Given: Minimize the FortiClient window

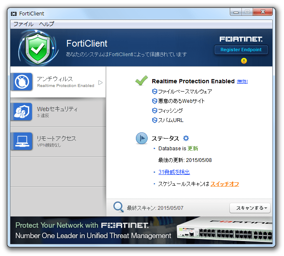Looking at the screenshot, I should click(236, 12).
